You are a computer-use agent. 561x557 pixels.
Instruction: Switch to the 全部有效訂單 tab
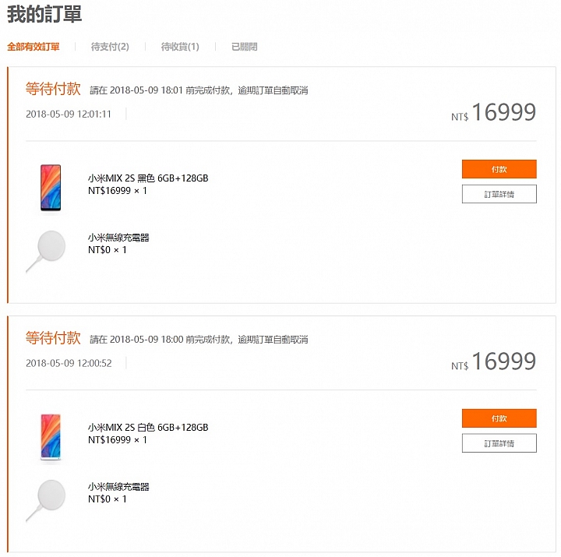point(34,47)
